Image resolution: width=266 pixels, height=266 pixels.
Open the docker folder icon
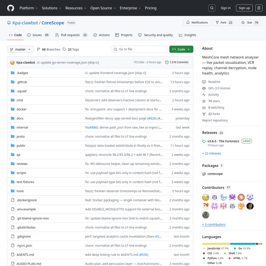click(13, 109)
